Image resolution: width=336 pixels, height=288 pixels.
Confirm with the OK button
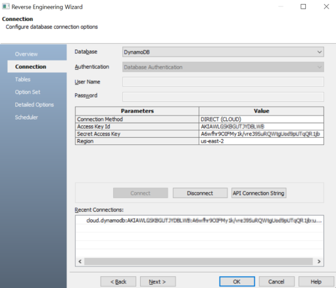(237, 281)
